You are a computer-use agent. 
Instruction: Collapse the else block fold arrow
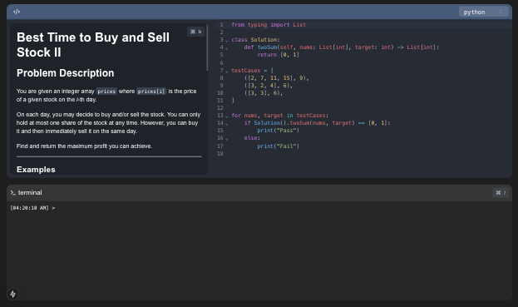[227, 138]
